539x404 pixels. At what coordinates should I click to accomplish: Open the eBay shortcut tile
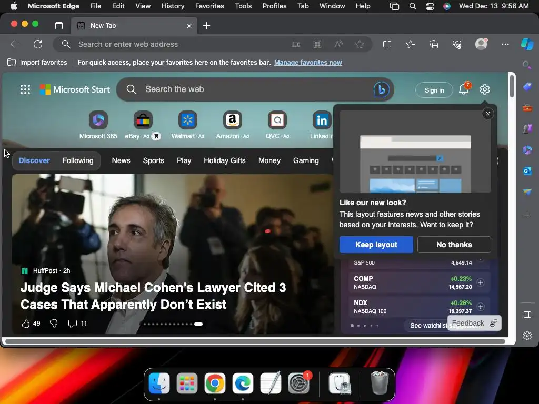tap(143, 125)
